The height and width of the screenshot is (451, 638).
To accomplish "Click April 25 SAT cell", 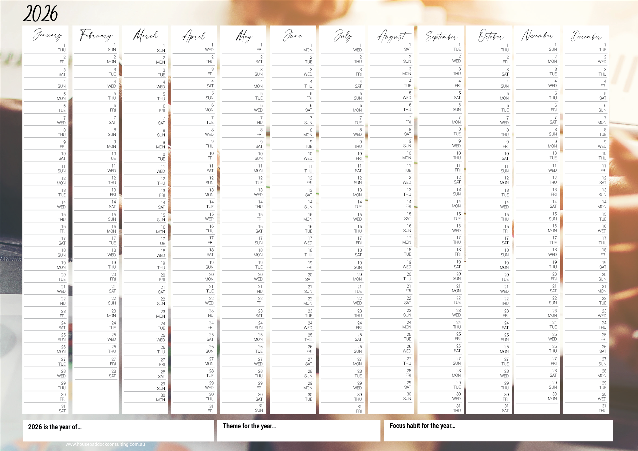I will [x=194, y=337].
